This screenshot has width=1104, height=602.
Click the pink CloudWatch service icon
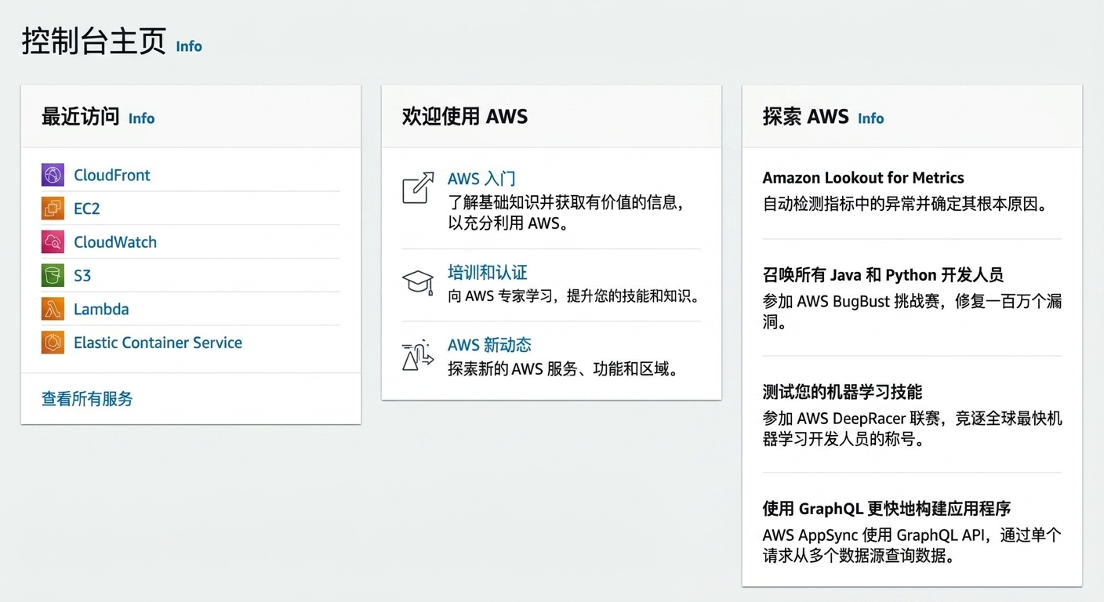(53, 242)
